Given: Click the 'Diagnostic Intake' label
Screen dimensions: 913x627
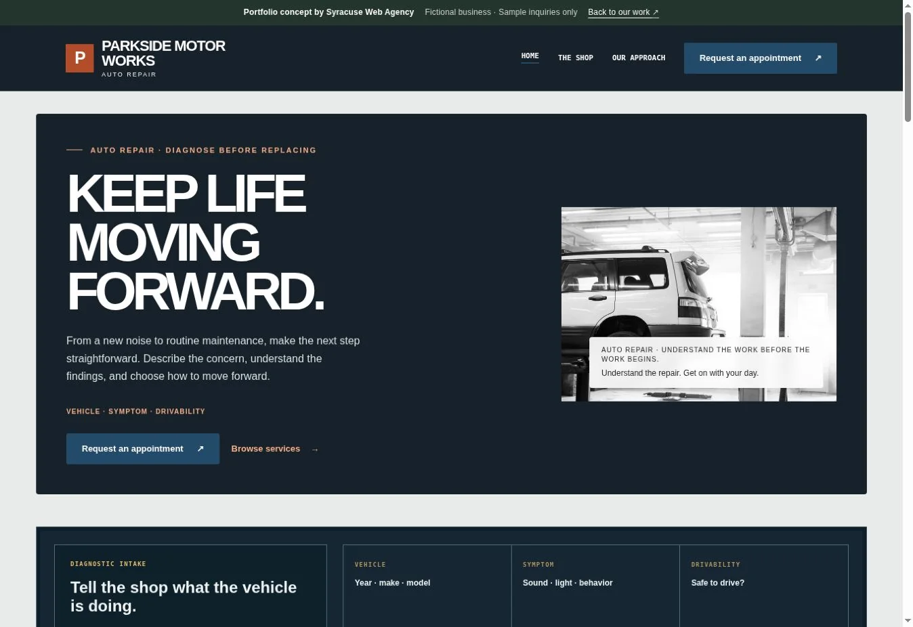Looking at the screenshot, I should tap(108, 564).
